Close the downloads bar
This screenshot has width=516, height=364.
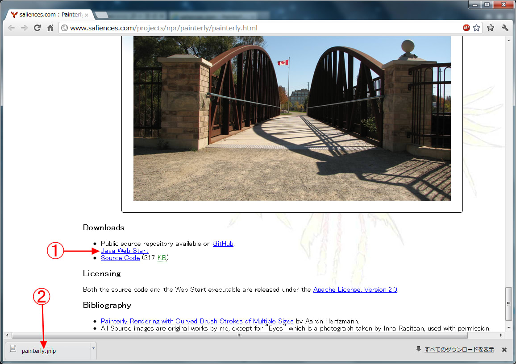pos(504,350)
